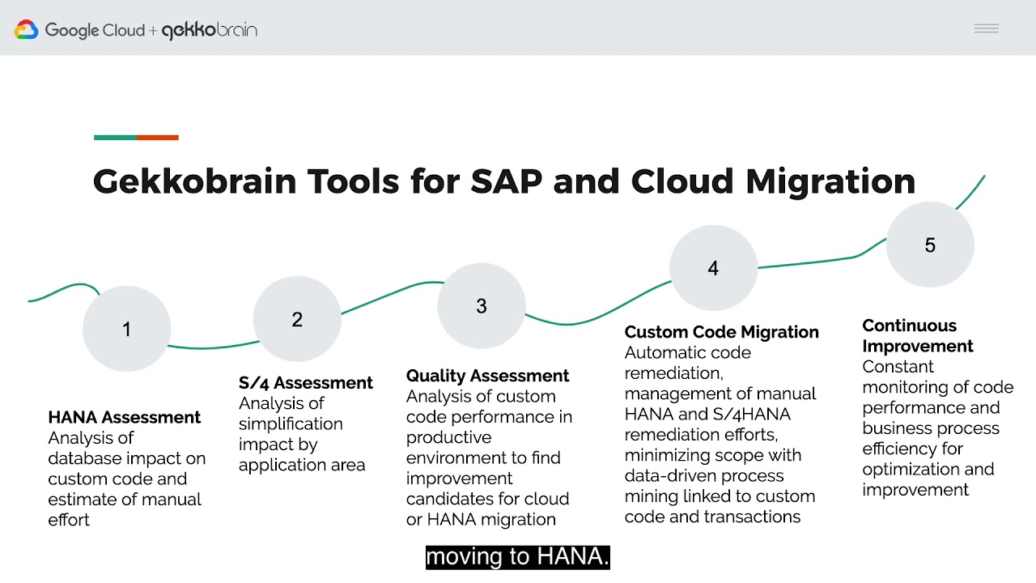
Task: Click the "S/4 Assessment" heading
Action: (306, 382)
